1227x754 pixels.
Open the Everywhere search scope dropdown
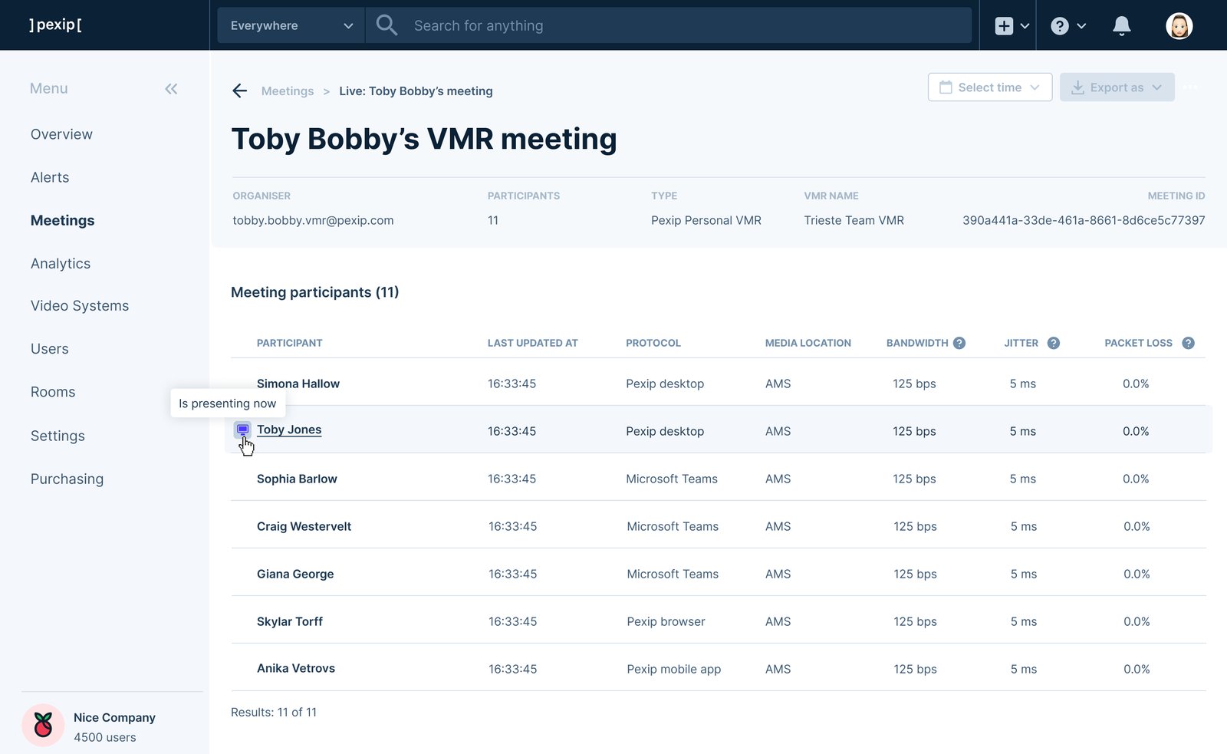point(291,25)
